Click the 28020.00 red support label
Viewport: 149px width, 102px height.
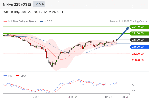tap(138, 60)
